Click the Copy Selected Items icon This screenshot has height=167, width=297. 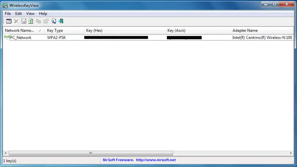38,21
